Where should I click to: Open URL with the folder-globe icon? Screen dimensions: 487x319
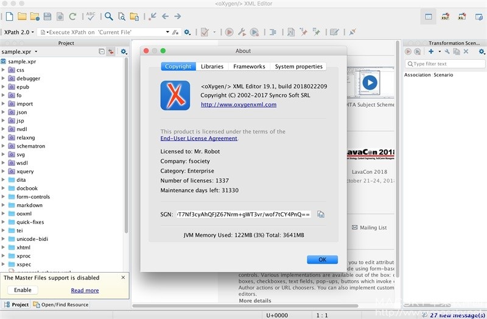point(35,16)
